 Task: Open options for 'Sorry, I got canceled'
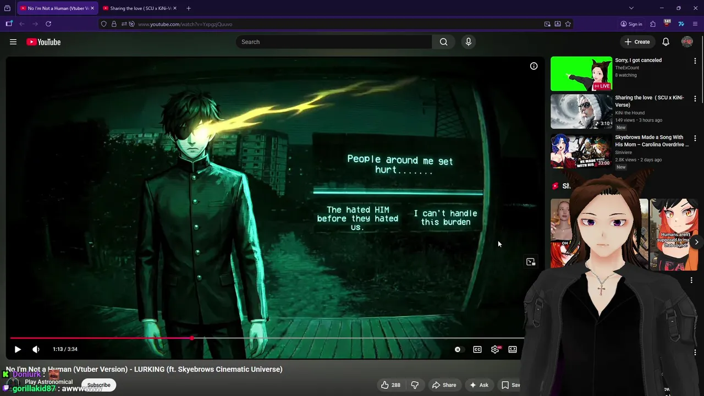[x=695, y=61]
